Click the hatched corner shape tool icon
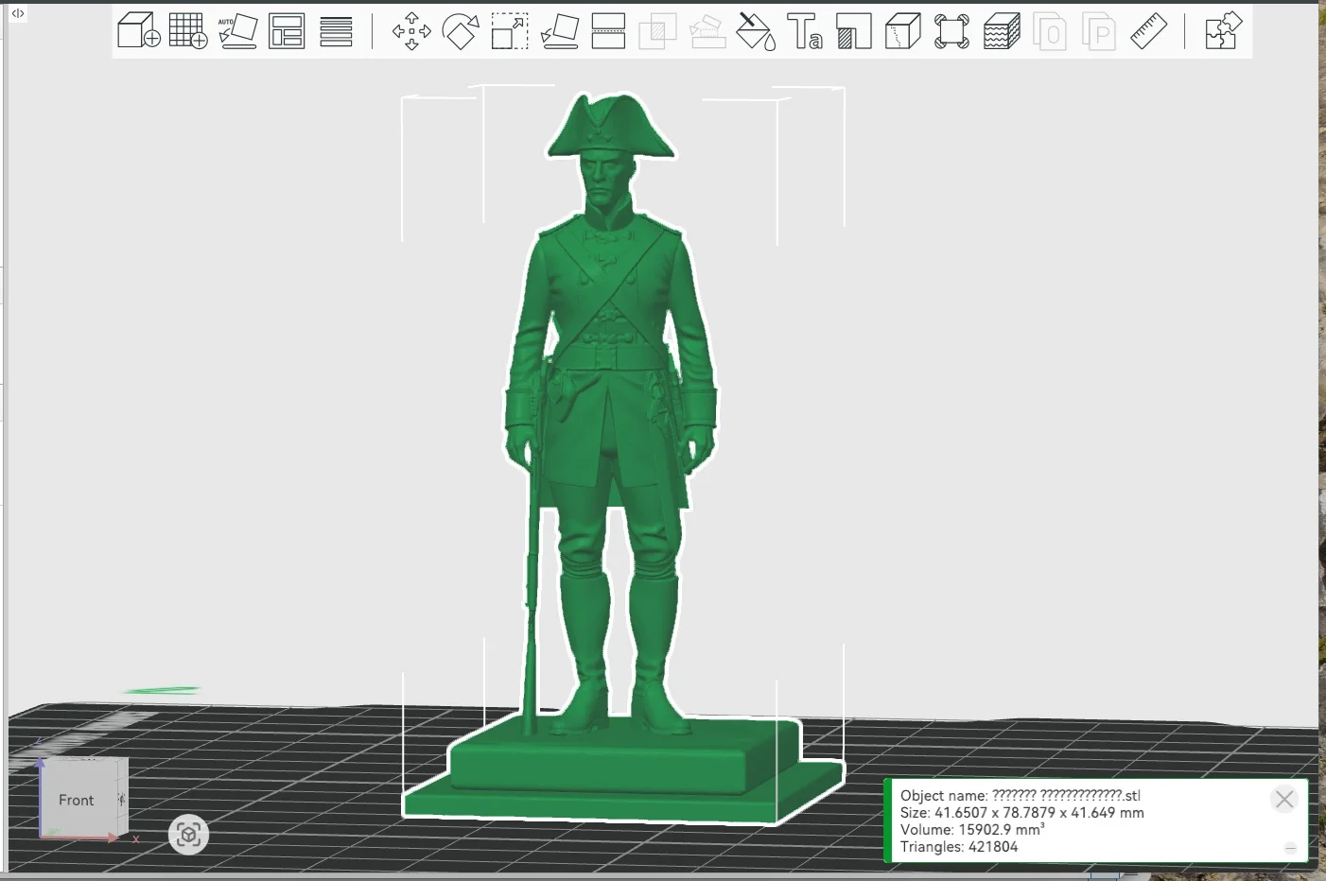The height and width of the screenshot is (881, 1326). tap(854, 31)
